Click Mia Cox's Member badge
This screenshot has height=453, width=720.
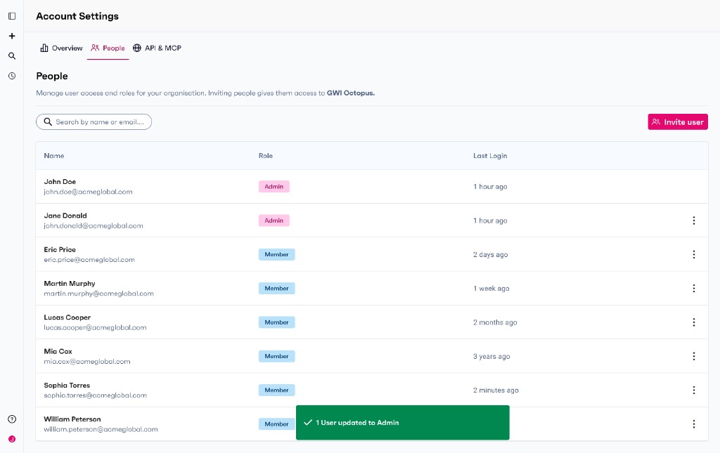click(277, 356)
